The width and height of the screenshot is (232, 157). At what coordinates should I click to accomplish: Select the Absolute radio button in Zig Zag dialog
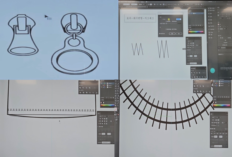pyautogui.click(x=173, y=21)
